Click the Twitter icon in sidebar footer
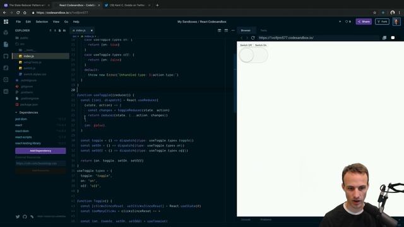The width and height of the screenshot is (404, 227). [18, 217]
